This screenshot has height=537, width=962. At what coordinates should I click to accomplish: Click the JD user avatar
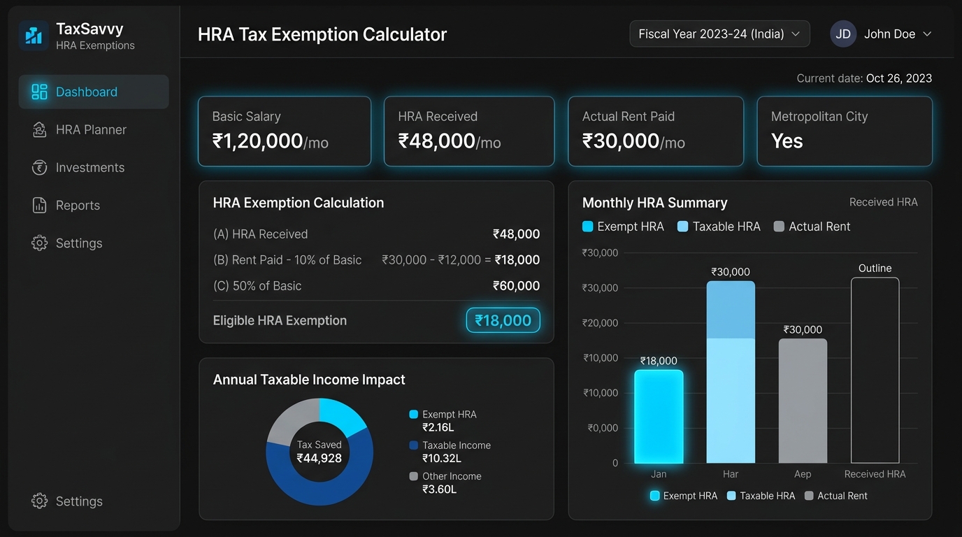pyautogui.click(x=843, y=34)
